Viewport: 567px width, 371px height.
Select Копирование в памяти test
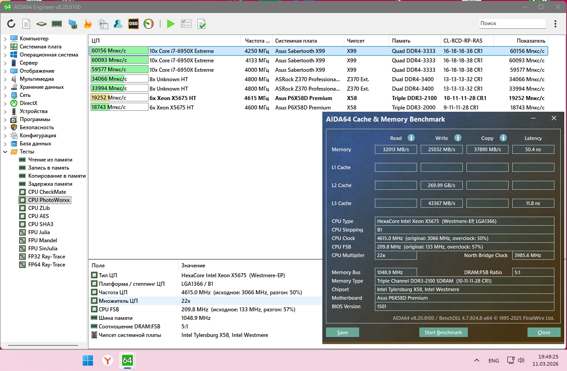[x=57, y=176]
